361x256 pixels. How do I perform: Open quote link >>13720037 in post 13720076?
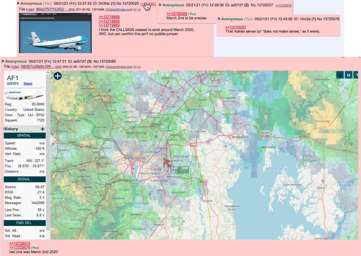(x=236, y=27)
